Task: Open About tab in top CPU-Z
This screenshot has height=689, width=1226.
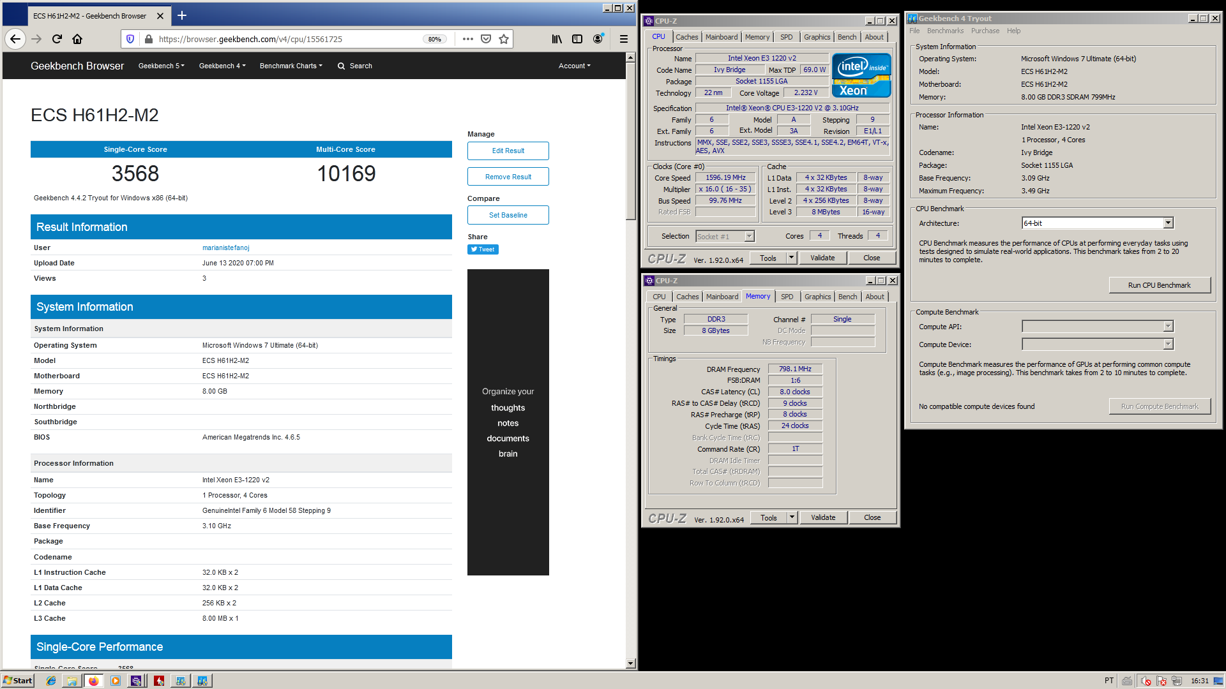Action: [874, 37]
